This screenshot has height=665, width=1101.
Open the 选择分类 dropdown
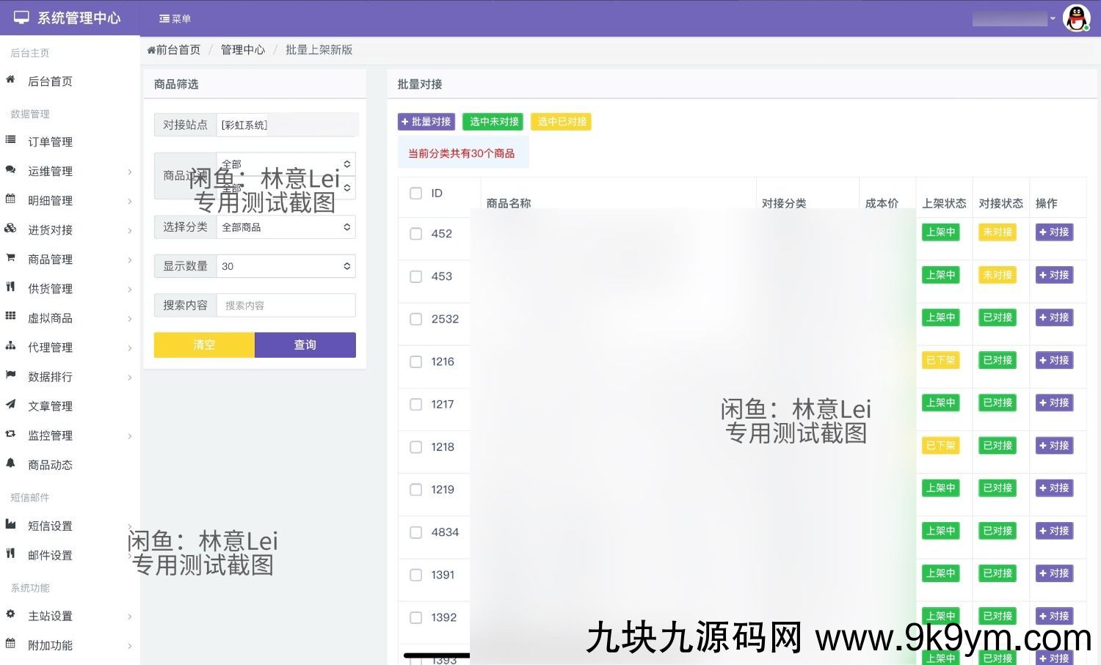286,227
